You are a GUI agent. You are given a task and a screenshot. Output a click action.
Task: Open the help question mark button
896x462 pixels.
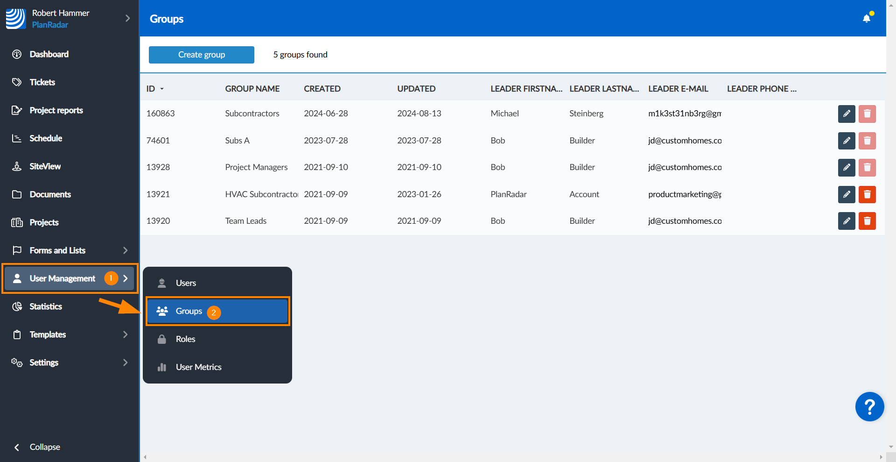coord(869,407)
